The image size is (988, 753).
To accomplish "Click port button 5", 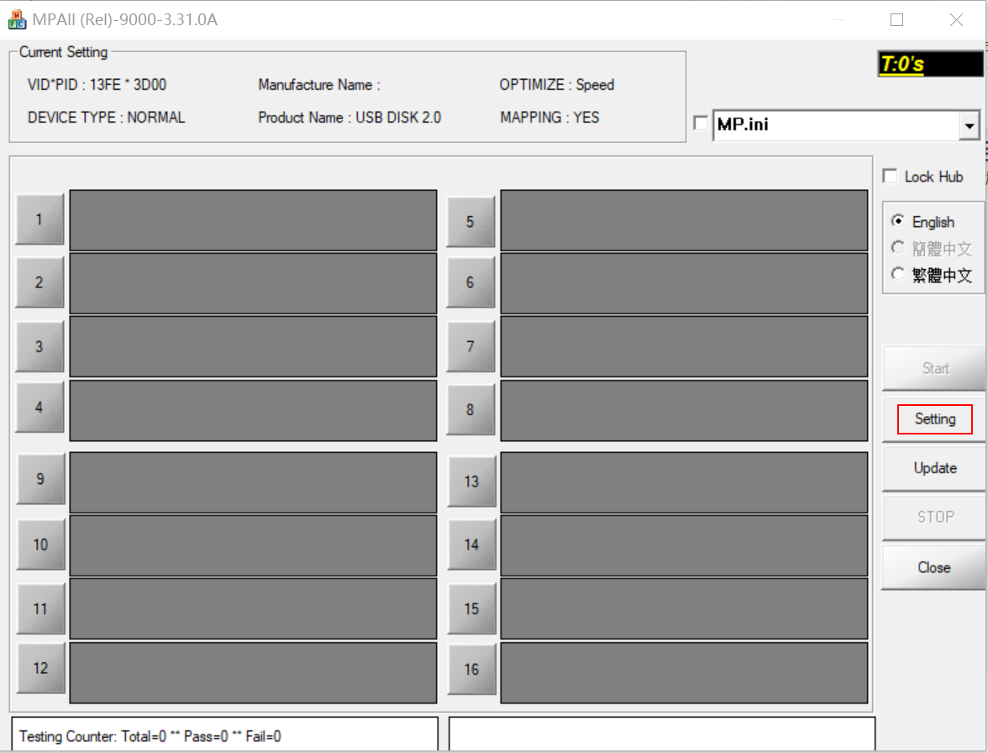I will tap(470, 222).
